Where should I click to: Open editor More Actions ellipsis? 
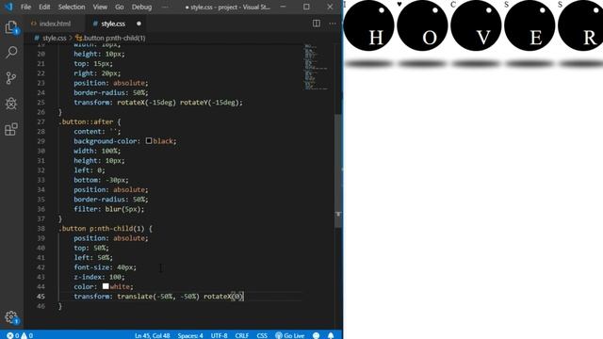pos(333,24)
